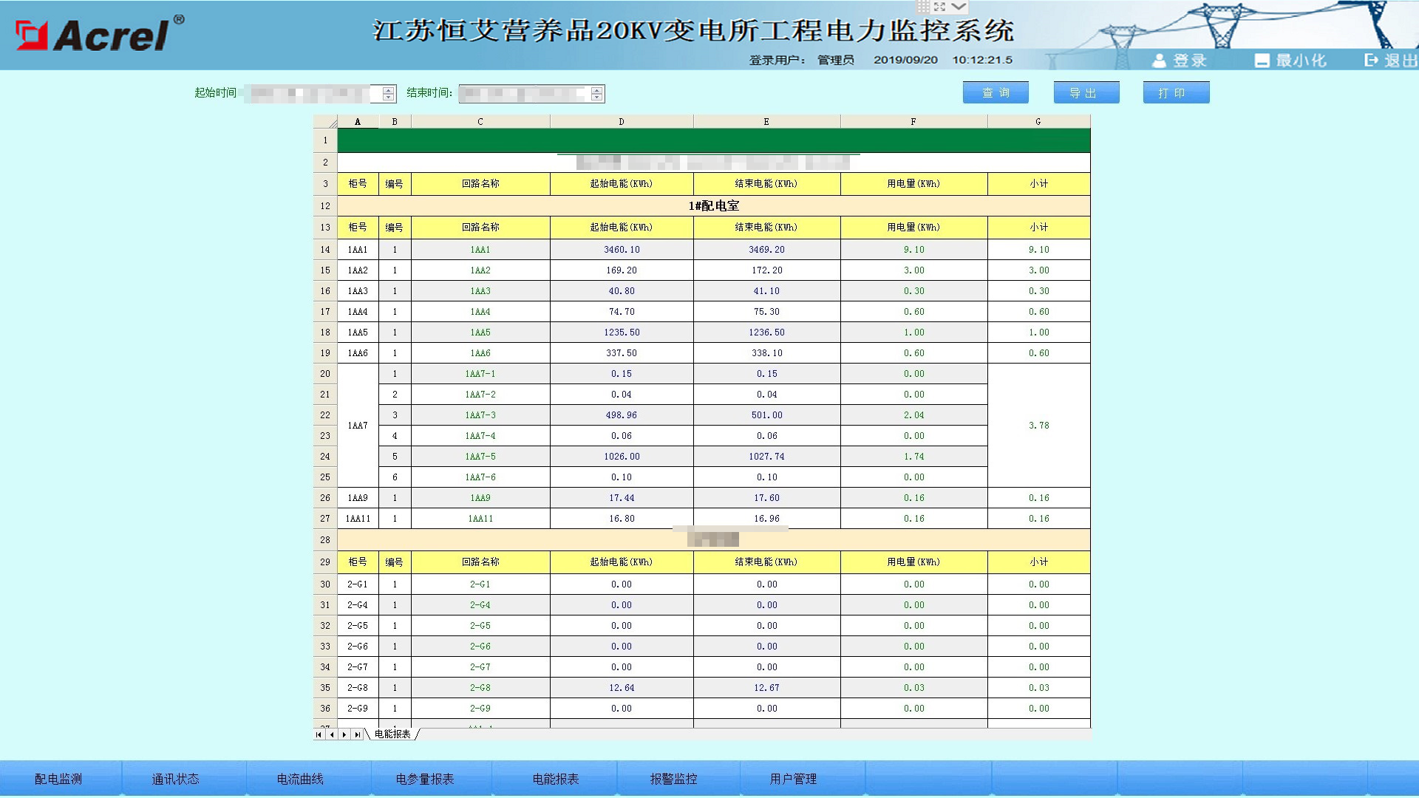Click the 查询 query button
This screenshot has height=798, width=1419.
996,92
